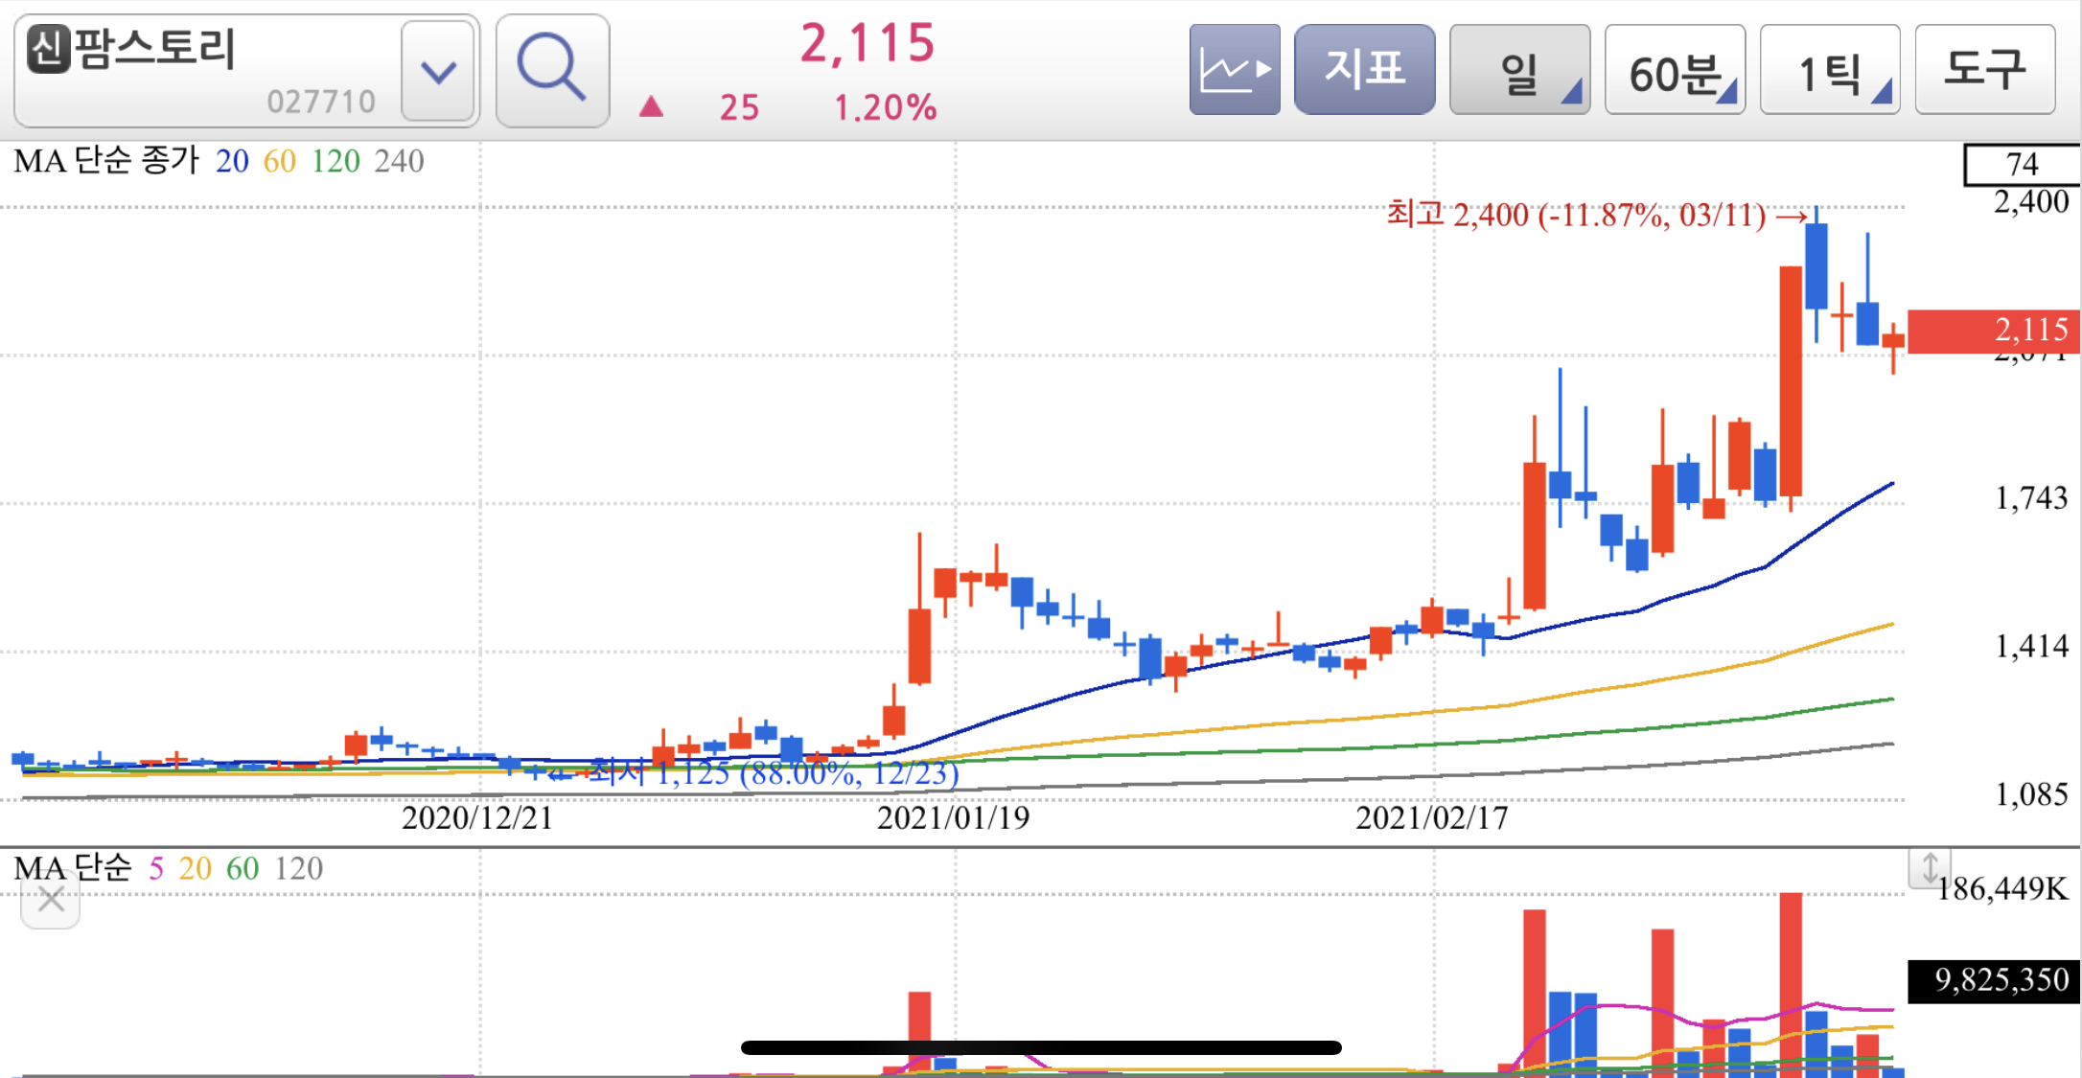This screenshot has height=1078, width=2082.
Task: Click the 1,414 axis price label
Action: coord(2031,647)
